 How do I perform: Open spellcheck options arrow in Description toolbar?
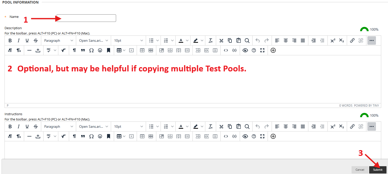coord(55,50)
